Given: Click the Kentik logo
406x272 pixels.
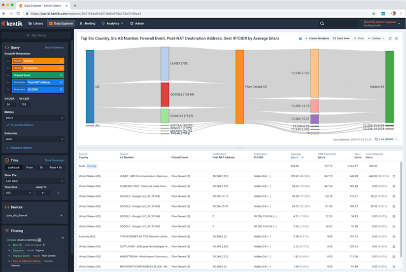Looking at the screenshot, I should pos(12,23).
